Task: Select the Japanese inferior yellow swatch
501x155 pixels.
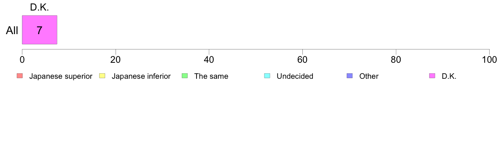Action: (x=102, y=76)
